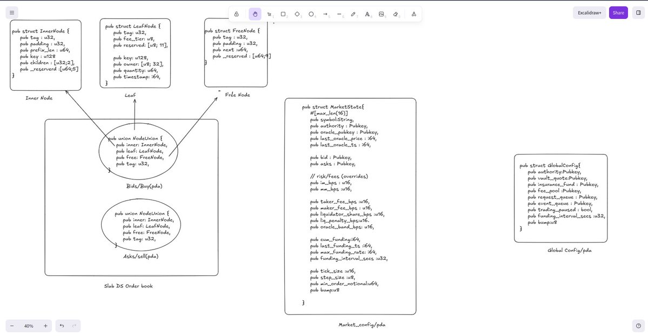Select the Draw pencil tool
The image size is (648, 336).
tap(353, 14)
